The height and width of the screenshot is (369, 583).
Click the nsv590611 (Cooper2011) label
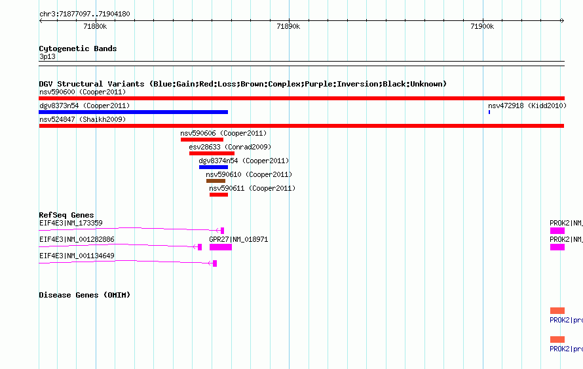(252, 188)
